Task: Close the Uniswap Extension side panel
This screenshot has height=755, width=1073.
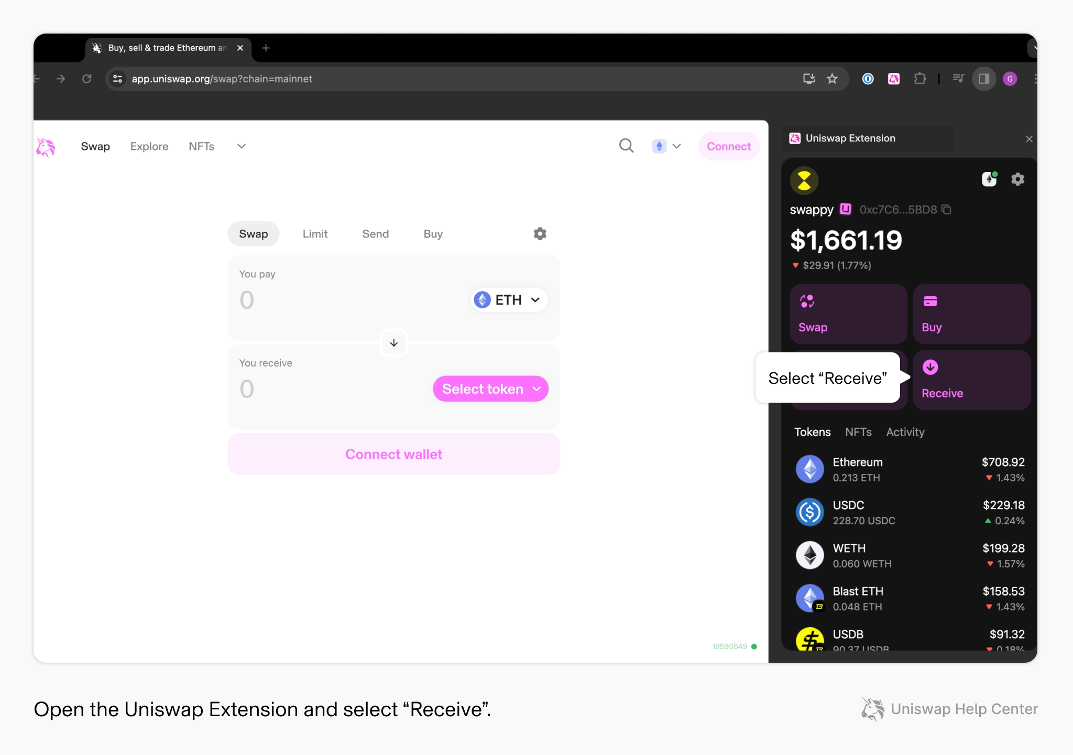Action: [1029, 139]
